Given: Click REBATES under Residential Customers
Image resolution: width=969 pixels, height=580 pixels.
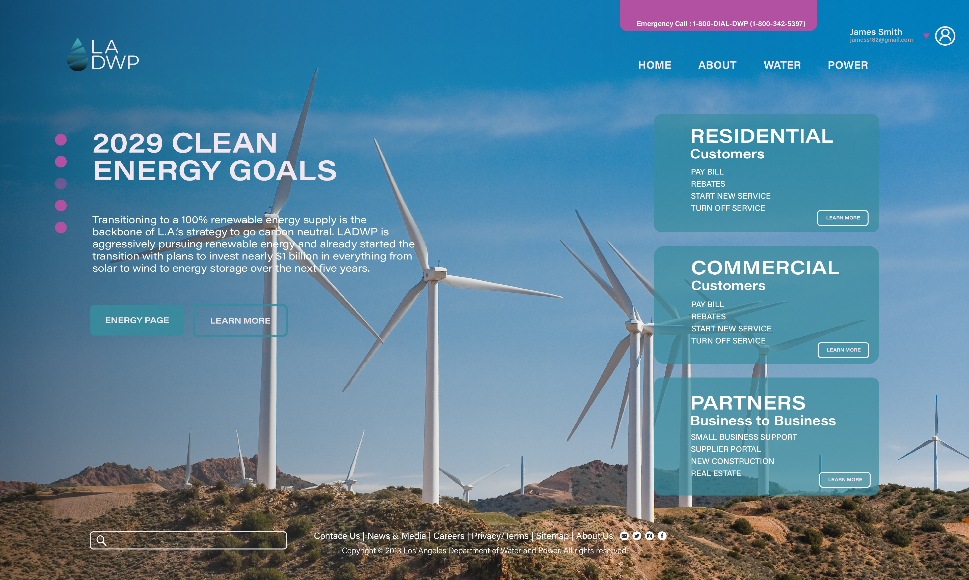Looking at the screenshot, I should coord(708,184).
